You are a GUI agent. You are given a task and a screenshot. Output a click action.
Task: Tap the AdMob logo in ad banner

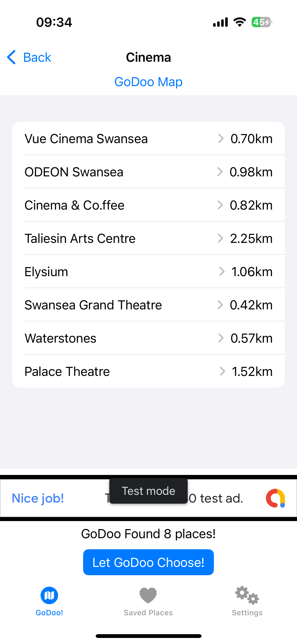click(275, 498)
